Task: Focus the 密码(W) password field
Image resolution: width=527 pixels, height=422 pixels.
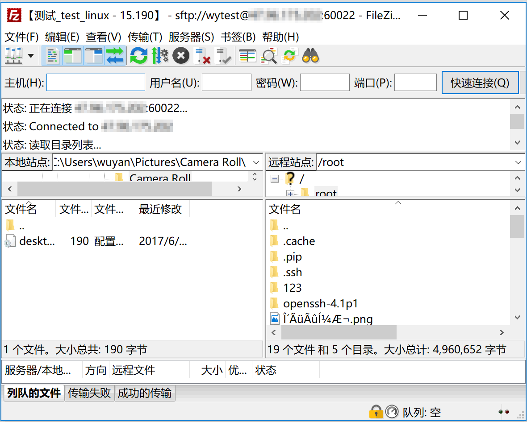Action: (325, 83)
